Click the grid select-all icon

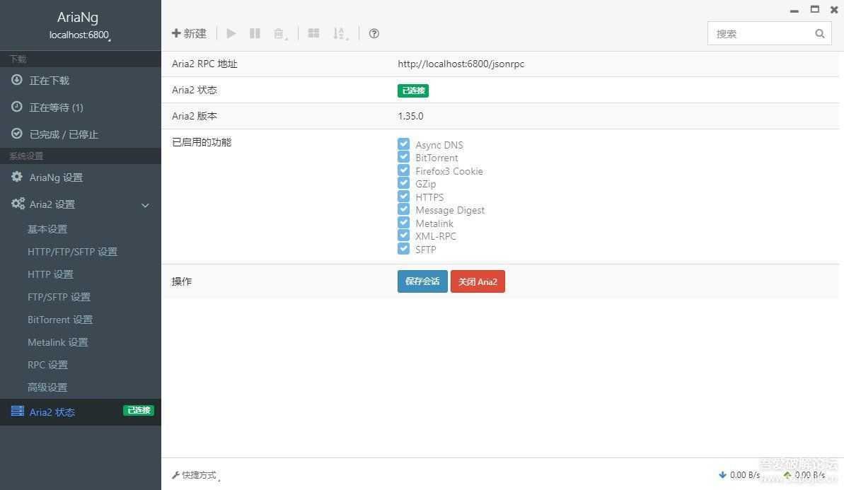pyautogui.click(x=313, y=33)
